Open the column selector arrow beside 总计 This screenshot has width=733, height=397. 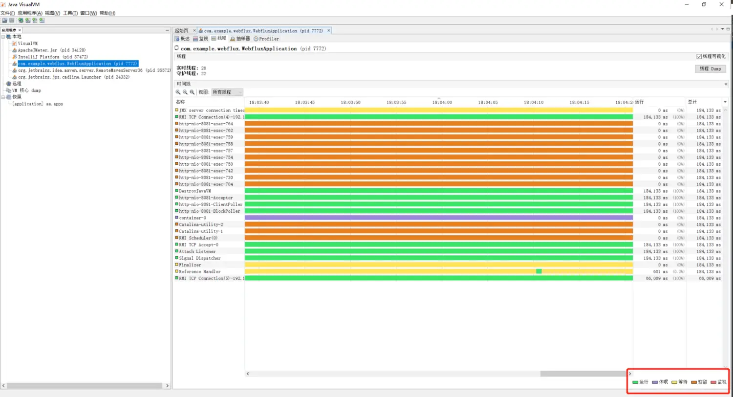[725, 102]
